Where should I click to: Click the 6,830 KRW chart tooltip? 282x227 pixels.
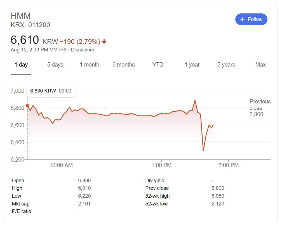point(51,91)
